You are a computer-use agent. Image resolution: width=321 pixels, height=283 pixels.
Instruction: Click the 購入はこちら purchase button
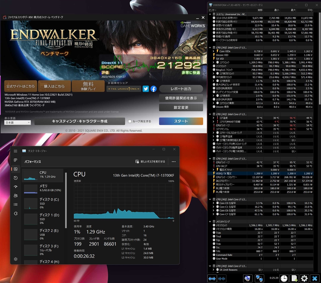click(54, 86)
